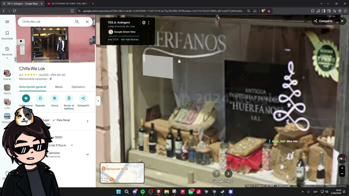Open Leo AI assistant sparkle icon
The image size is (349, 196).
334,11
